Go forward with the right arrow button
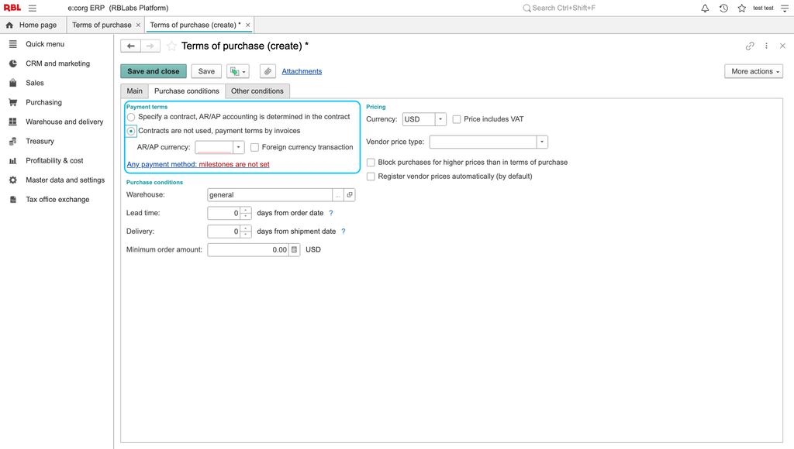 point(150,46)
